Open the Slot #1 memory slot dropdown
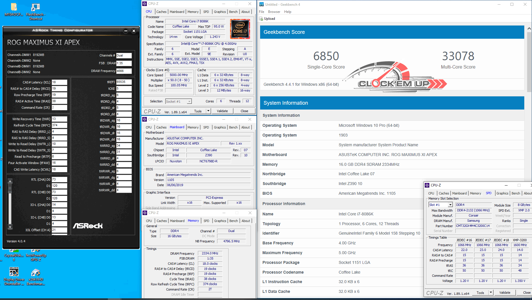532x300 pixels. pos(450,205)
